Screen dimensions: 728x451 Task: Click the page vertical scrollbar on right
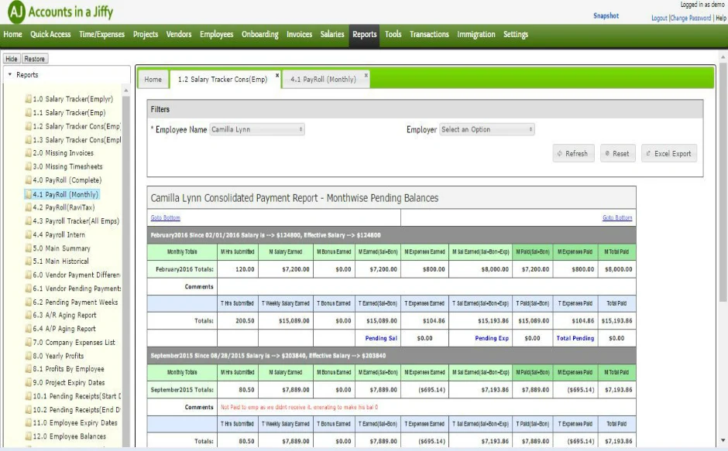(723, 183)
